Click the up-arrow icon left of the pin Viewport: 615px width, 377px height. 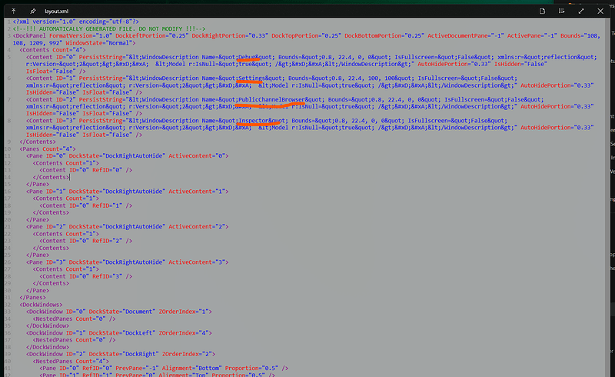tap(15, 12)
